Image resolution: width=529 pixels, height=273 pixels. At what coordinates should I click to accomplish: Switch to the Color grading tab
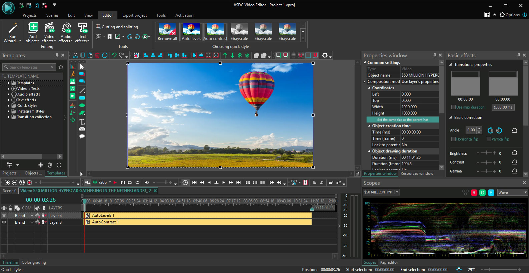(34, 262)
